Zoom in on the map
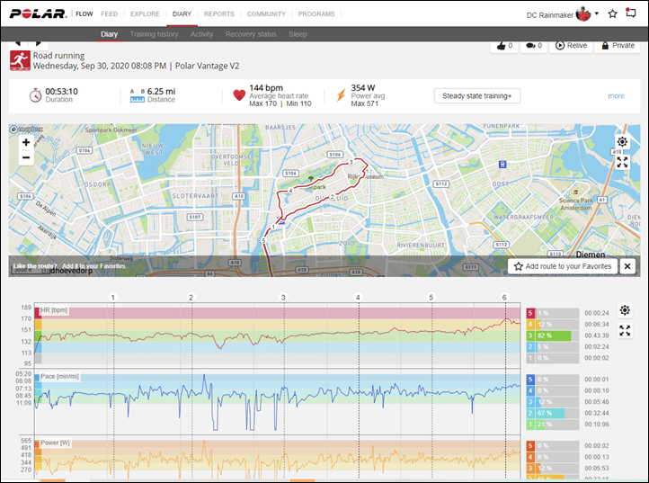649x483 pixels. 26,142
